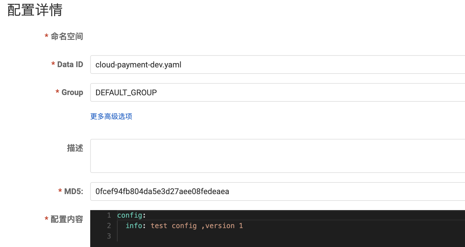Viewport: 465px width, 247px height.
Task: Click 'info: test config ,version 1' line
Action: coord(184,226)
